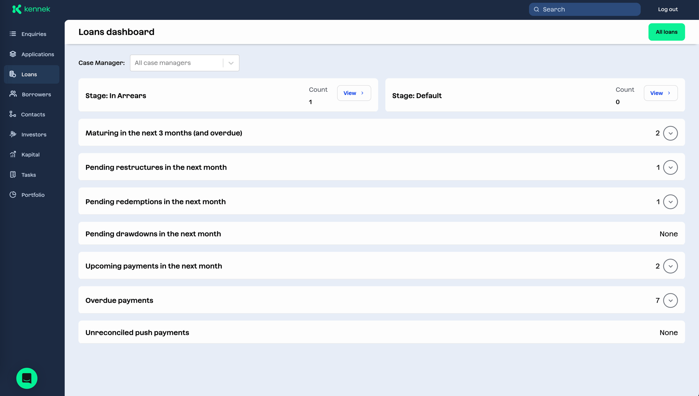Expand the Overdue payments section

670,300
